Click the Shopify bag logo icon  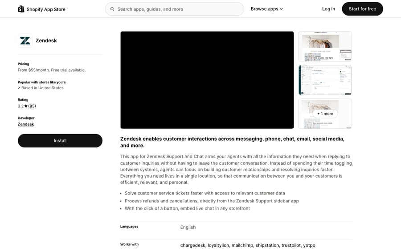pyautogui.click(x=21, y=9)
